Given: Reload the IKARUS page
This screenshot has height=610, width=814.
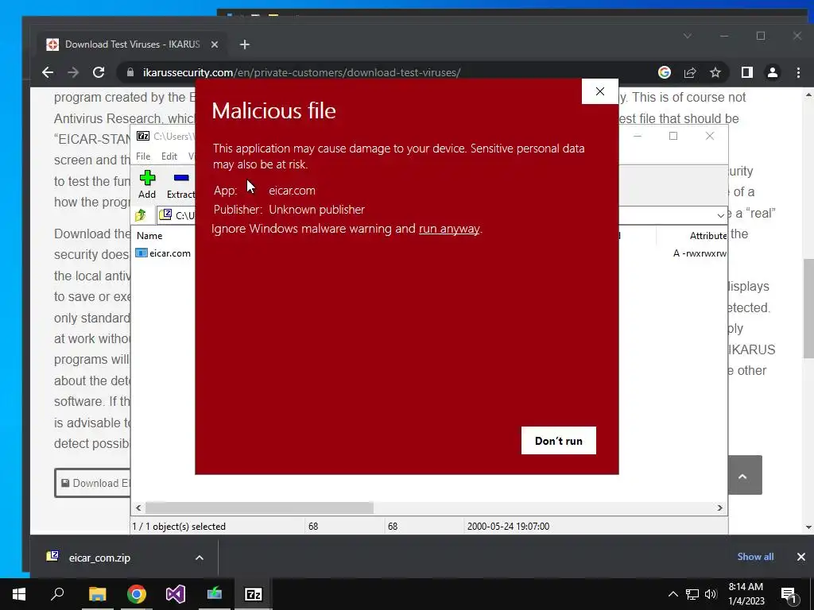Looking at the screenshot, I should (x=99, y=72).
